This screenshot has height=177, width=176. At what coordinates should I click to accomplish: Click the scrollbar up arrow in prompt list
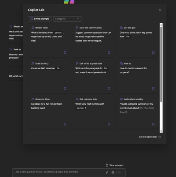(x=161, y=25)
